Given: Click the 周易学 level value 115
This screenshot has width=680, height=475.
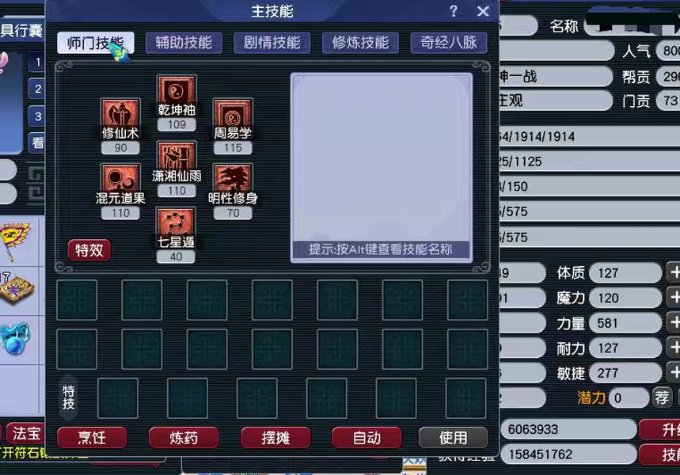Looking at the screenshot, I should coord(233,148).
